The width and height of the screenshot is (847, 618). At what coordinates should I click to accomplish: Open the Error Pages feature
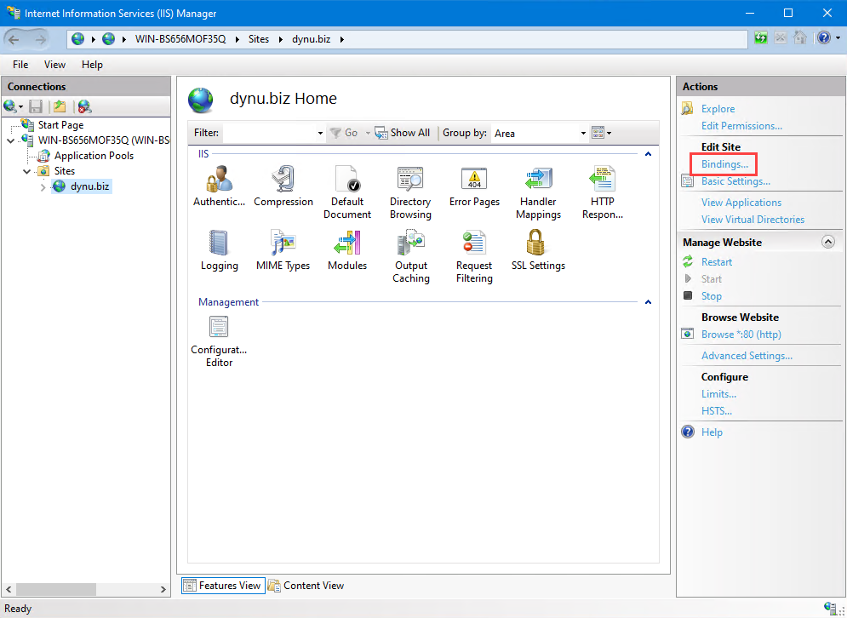click(474, 186)
